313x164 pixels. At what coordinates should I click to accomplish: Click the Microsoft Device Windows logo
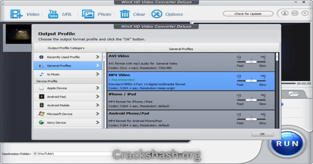point(41,114)
